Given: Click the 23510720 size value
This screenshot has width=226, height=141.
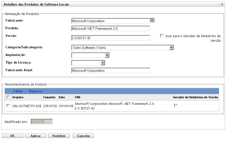Looking at the screenshot, I should point(50,106).
